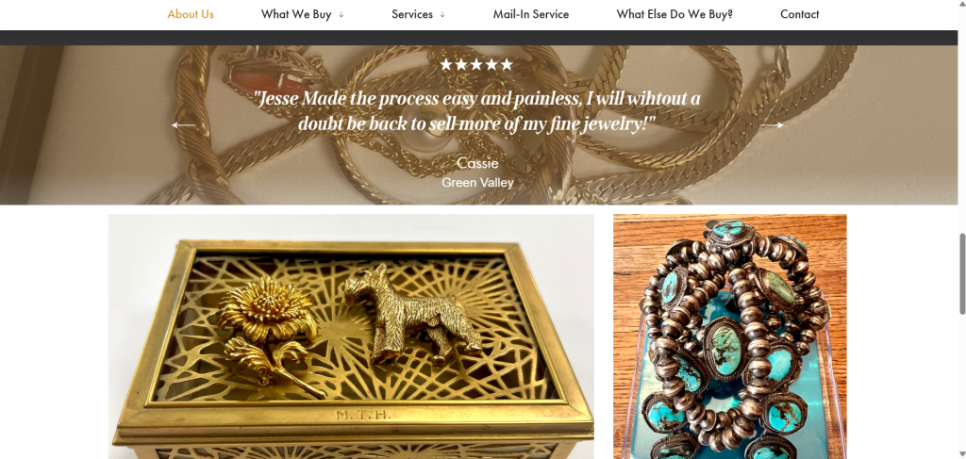
Task: Click the turquoise necklace photo
Action: pos(730,336)
